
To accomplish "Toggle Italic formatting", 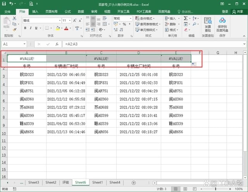I will (31, 28).
